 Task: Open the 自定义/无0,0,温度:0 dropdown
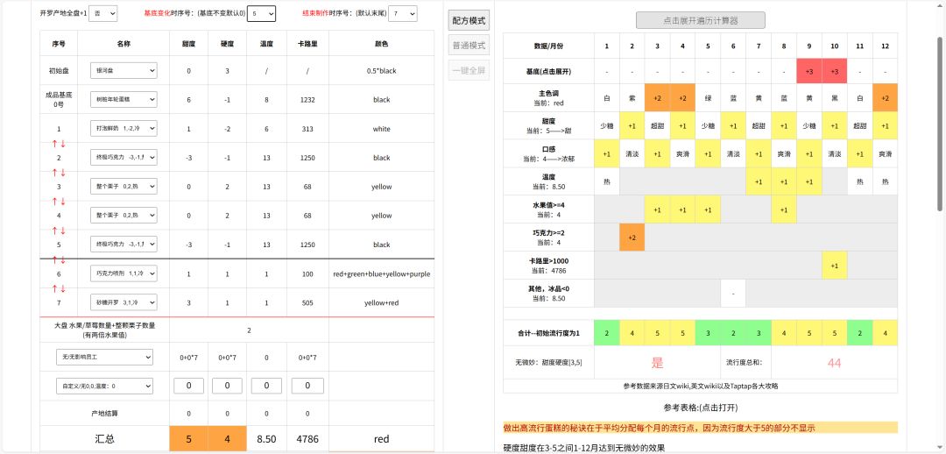[104, 386]
